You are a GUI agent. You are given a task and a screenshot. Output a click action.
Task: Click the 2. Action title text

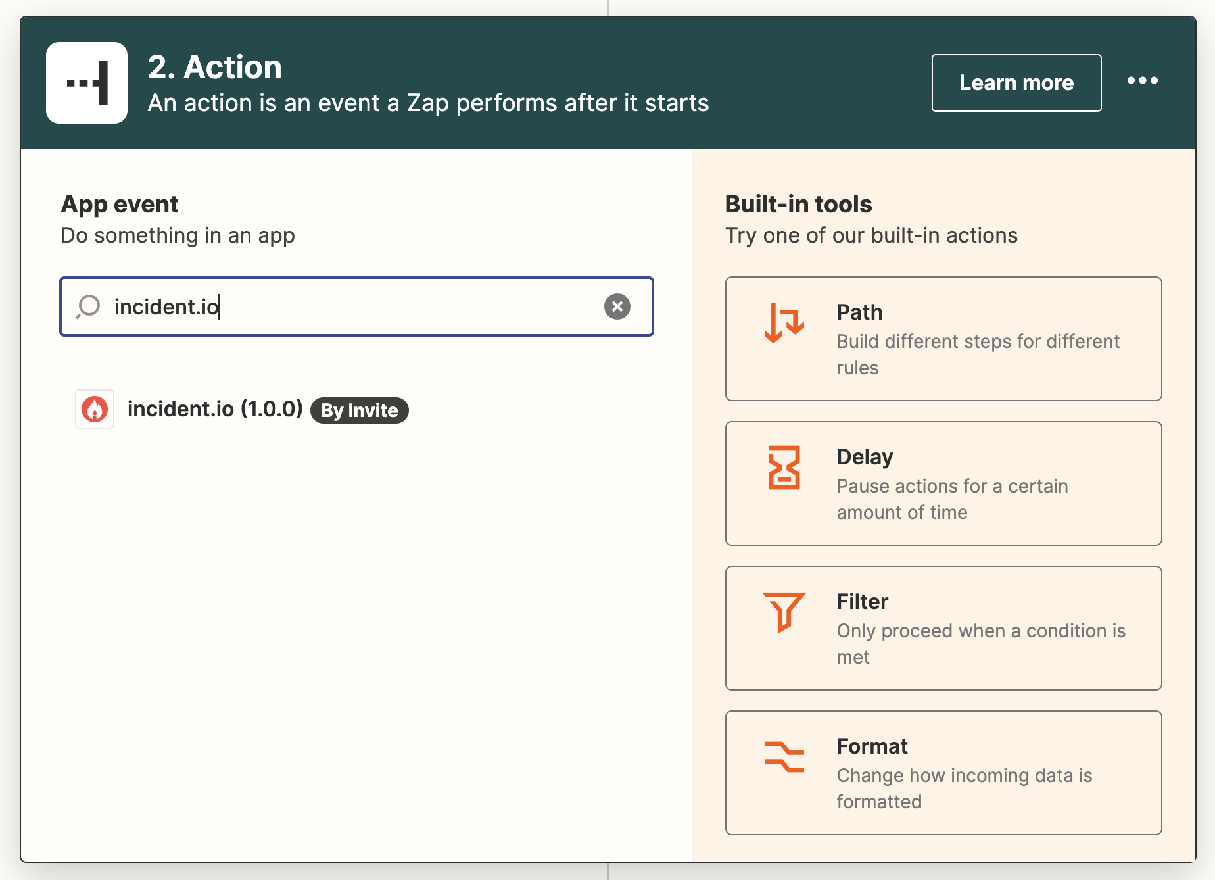point(215,66)
